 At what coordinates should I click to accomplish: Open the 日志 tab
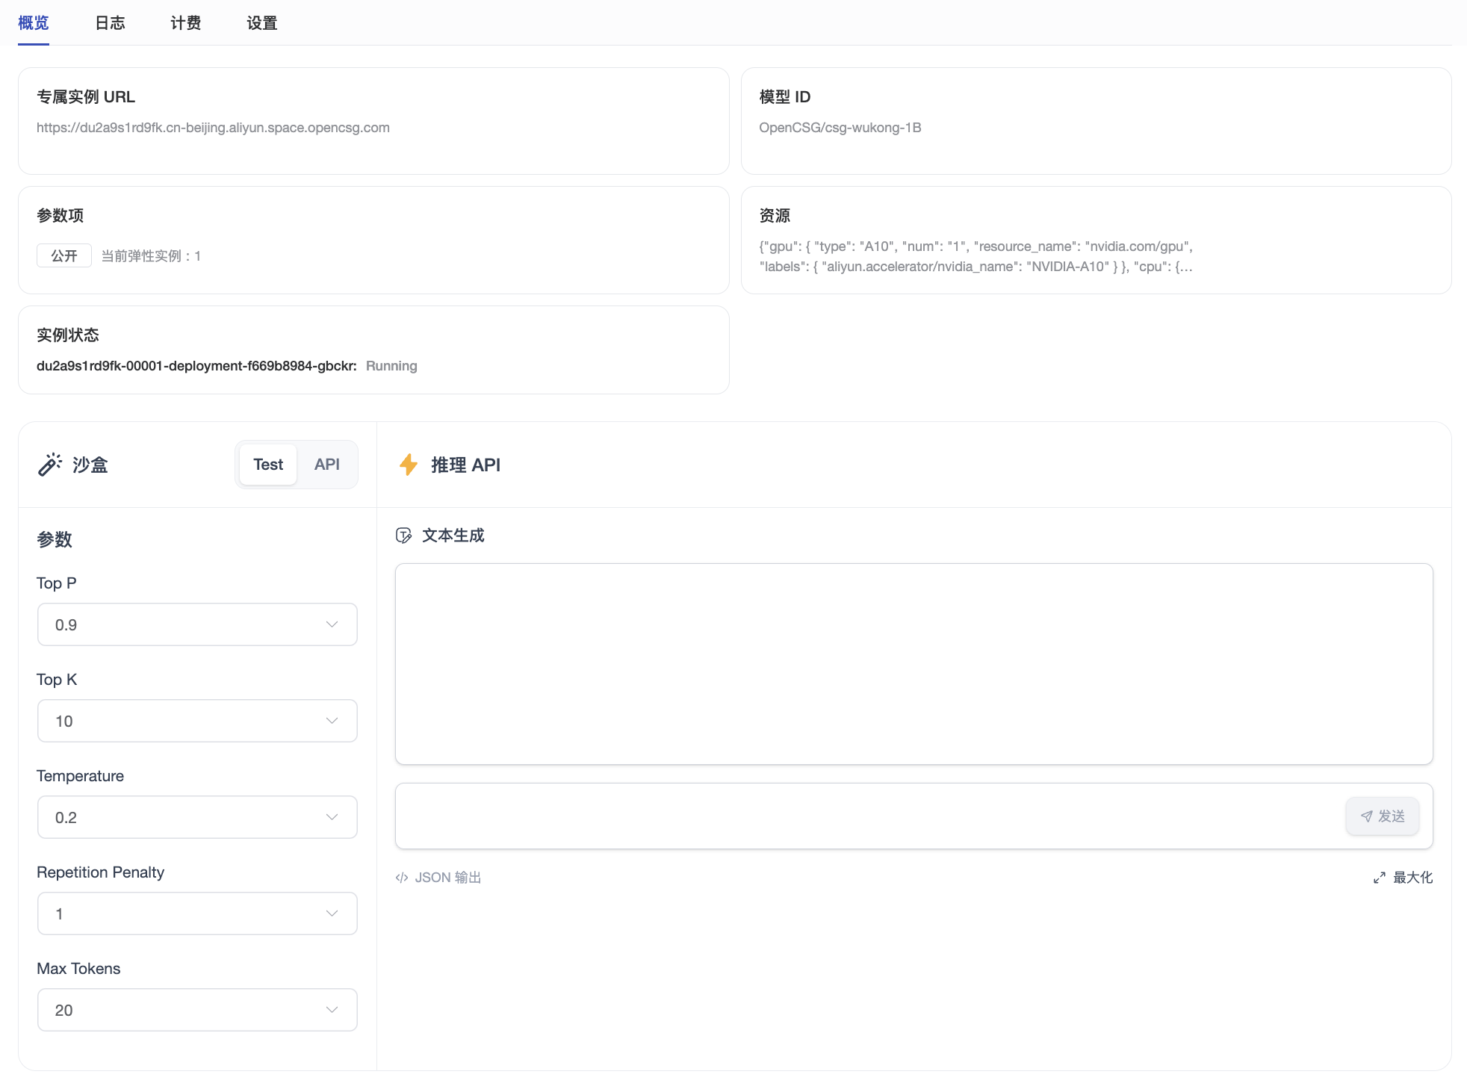pyautogui.click(x=110, y=23)
